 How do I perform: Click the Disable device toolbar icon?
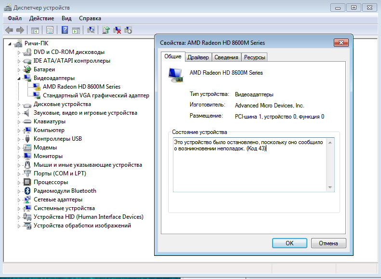point(128,30)
